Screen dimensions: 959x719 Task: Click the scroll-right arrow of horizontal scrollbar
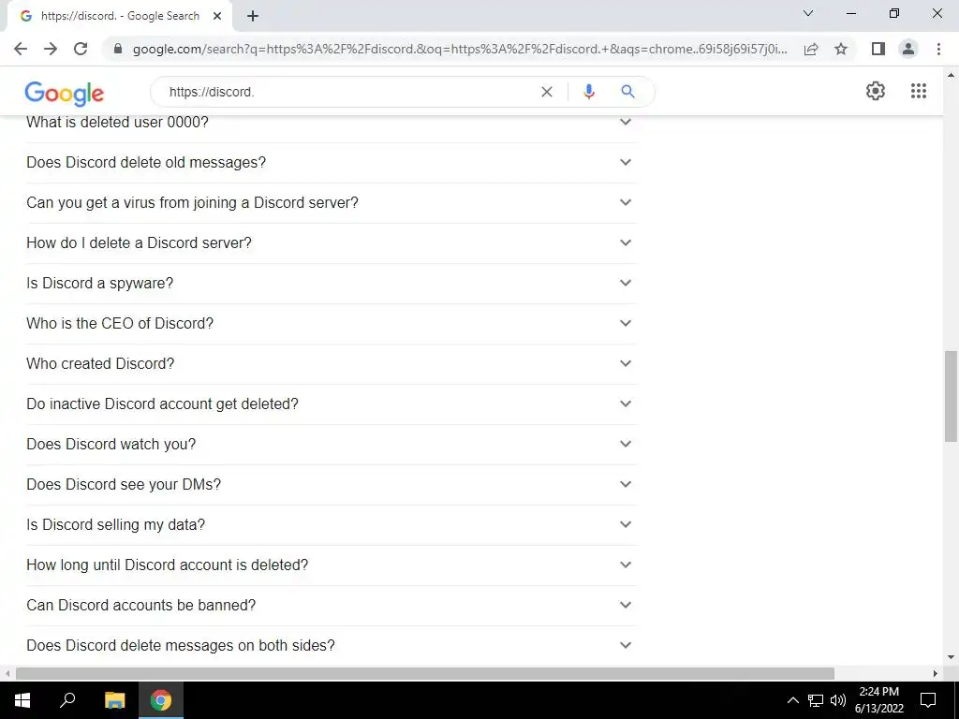(936, 673)
